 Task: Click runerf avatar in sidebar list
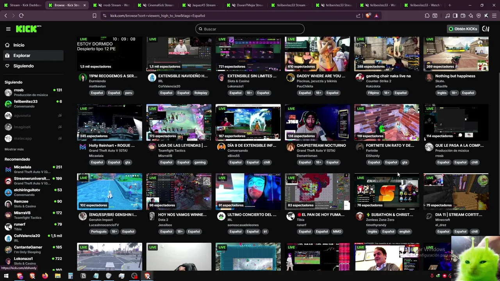pos(8,227)
